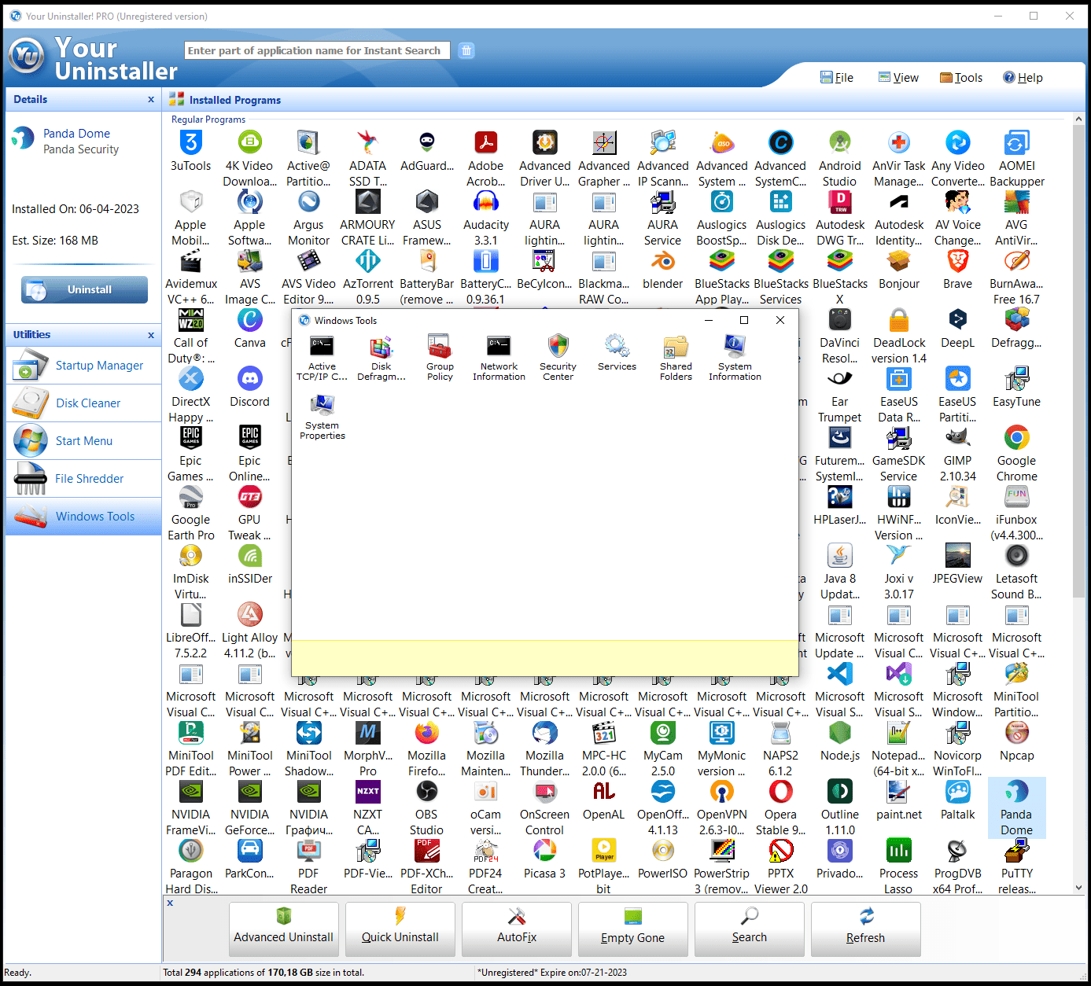Open the Help menu
Viewport: 1091px width, 986px height.
click(1023, 78)
